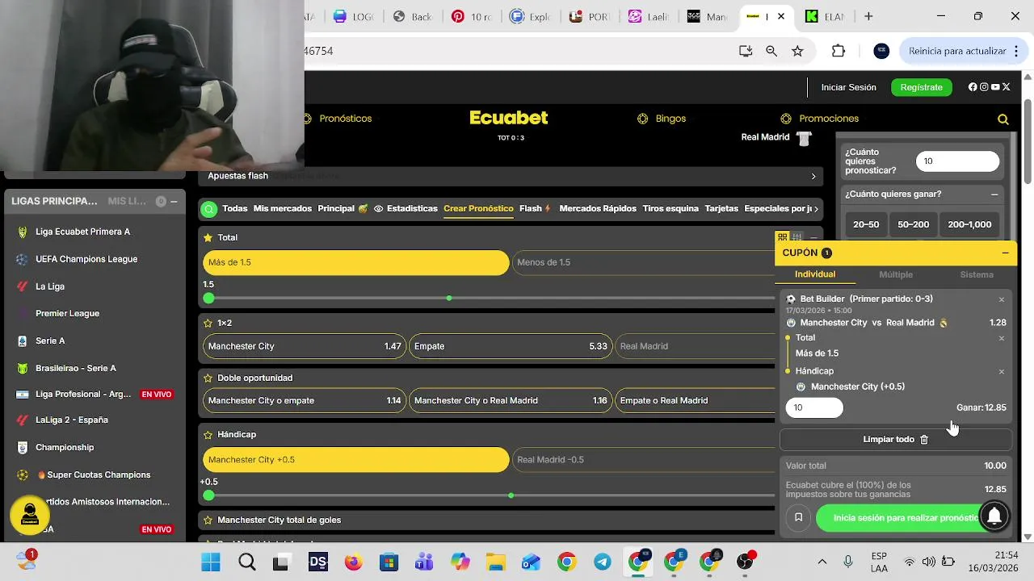Open Ecuabet X social icon
1034x581 pixels.
coord(1007,87)
